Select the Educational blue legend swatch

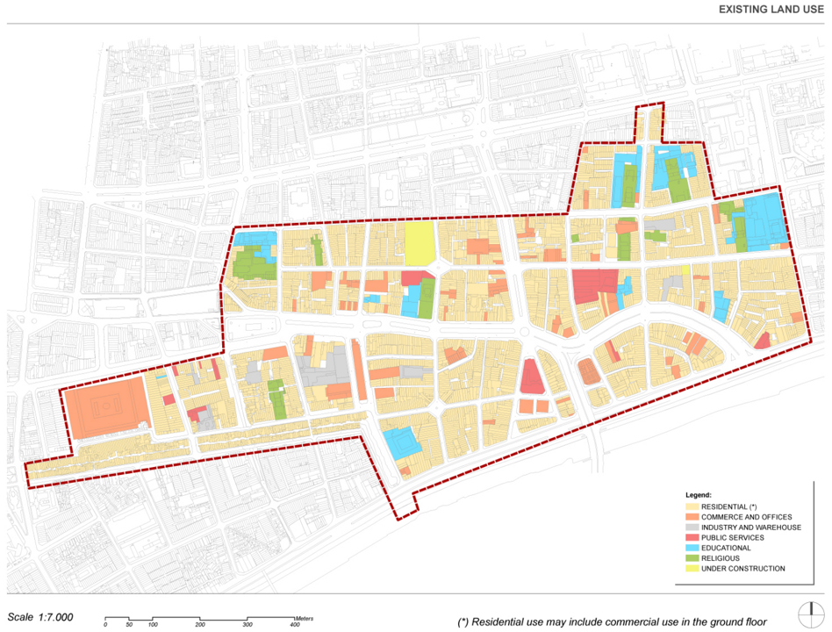click(x=691, y=548)
